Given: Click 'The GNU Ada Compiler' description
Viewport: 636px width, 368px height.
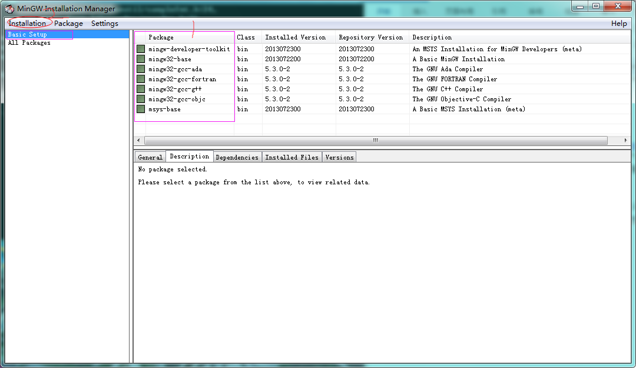Looking at the screenshot, I should click(448, 69).
